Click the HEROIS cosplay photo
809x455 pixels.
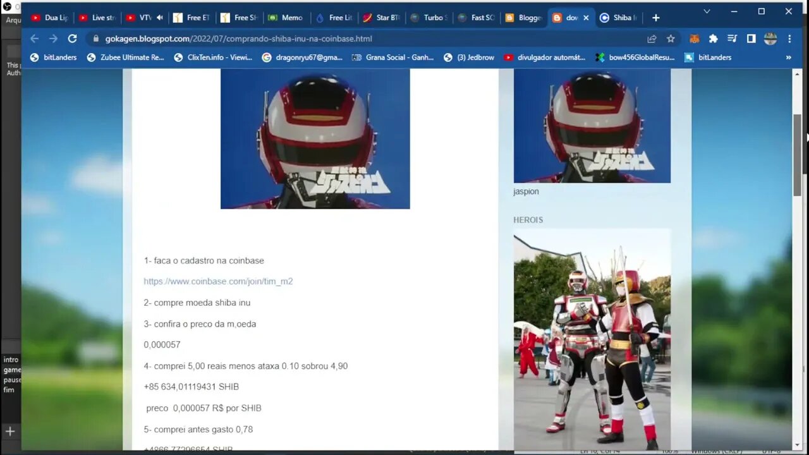[x=592, y=339]
